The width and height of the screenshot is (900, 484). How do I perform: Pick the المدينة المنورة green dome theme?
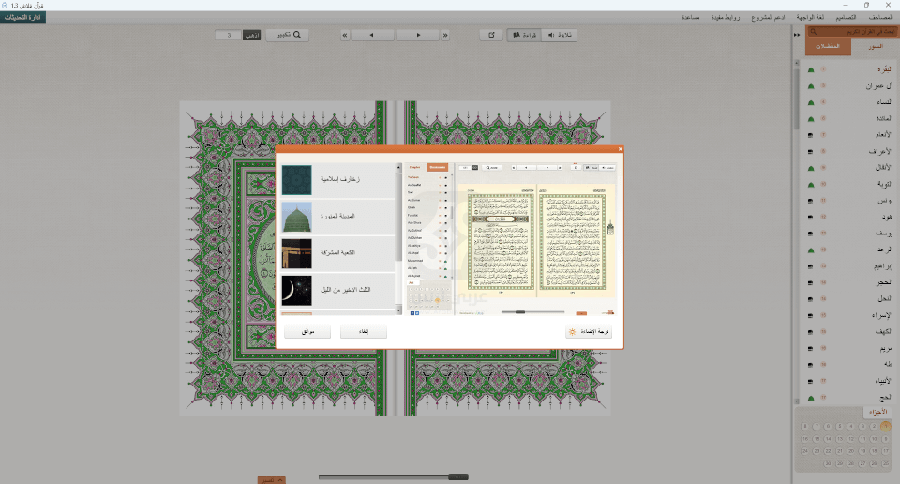tap(297, 217)
